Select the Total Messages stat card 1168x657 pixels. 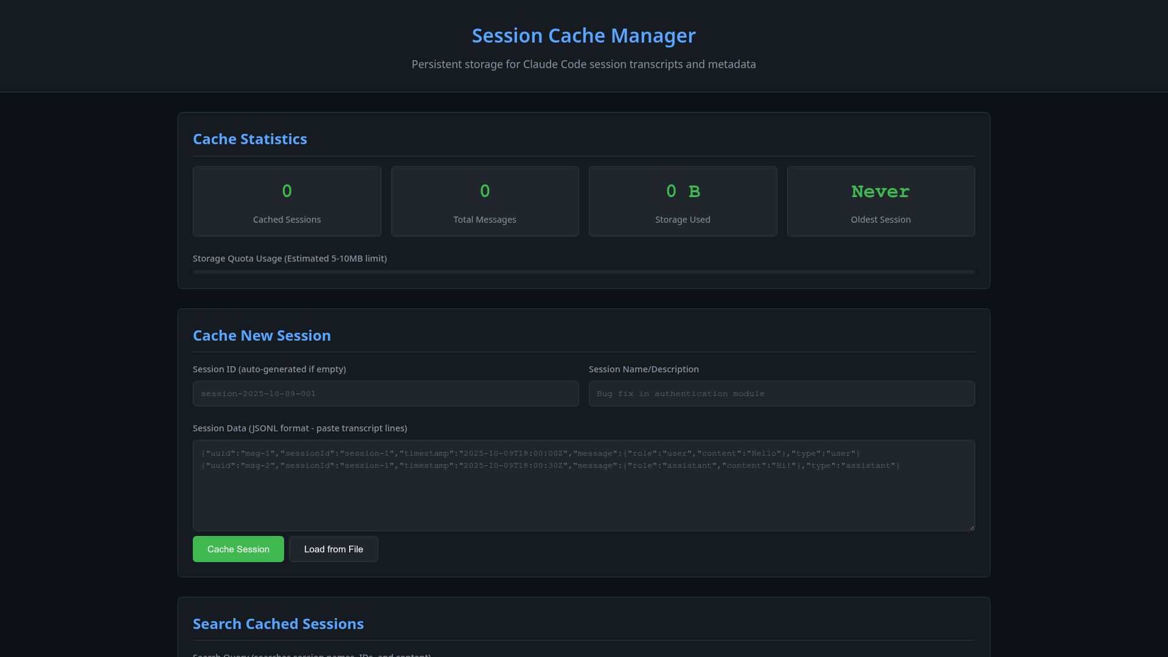tap(484, 201)
